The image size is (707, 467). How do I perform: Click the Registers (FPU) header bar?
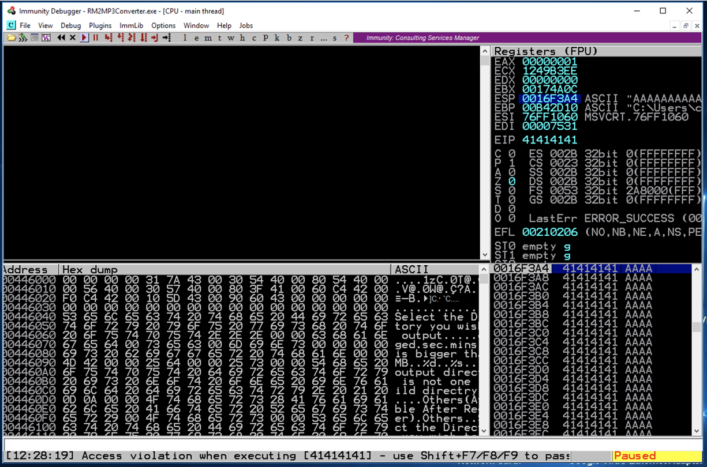pos(596,51)
